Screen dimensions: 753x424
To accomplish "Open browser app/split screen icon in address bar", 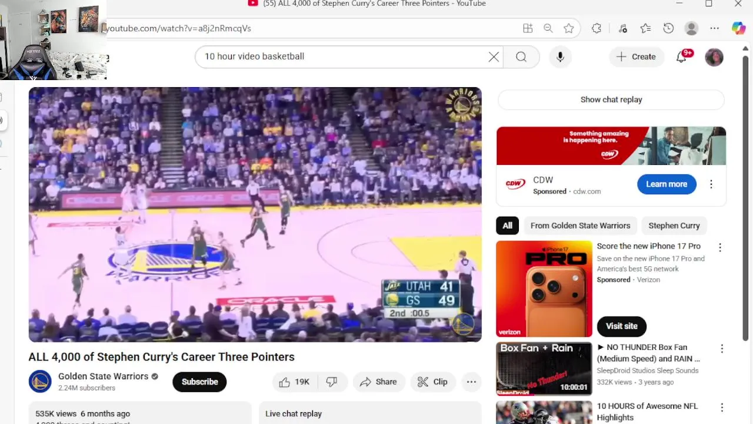I will tap(528, 28).
